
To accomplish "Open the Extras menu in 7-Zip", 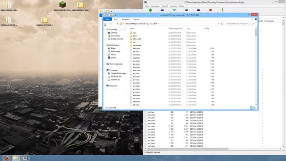I will pos(181,6).
